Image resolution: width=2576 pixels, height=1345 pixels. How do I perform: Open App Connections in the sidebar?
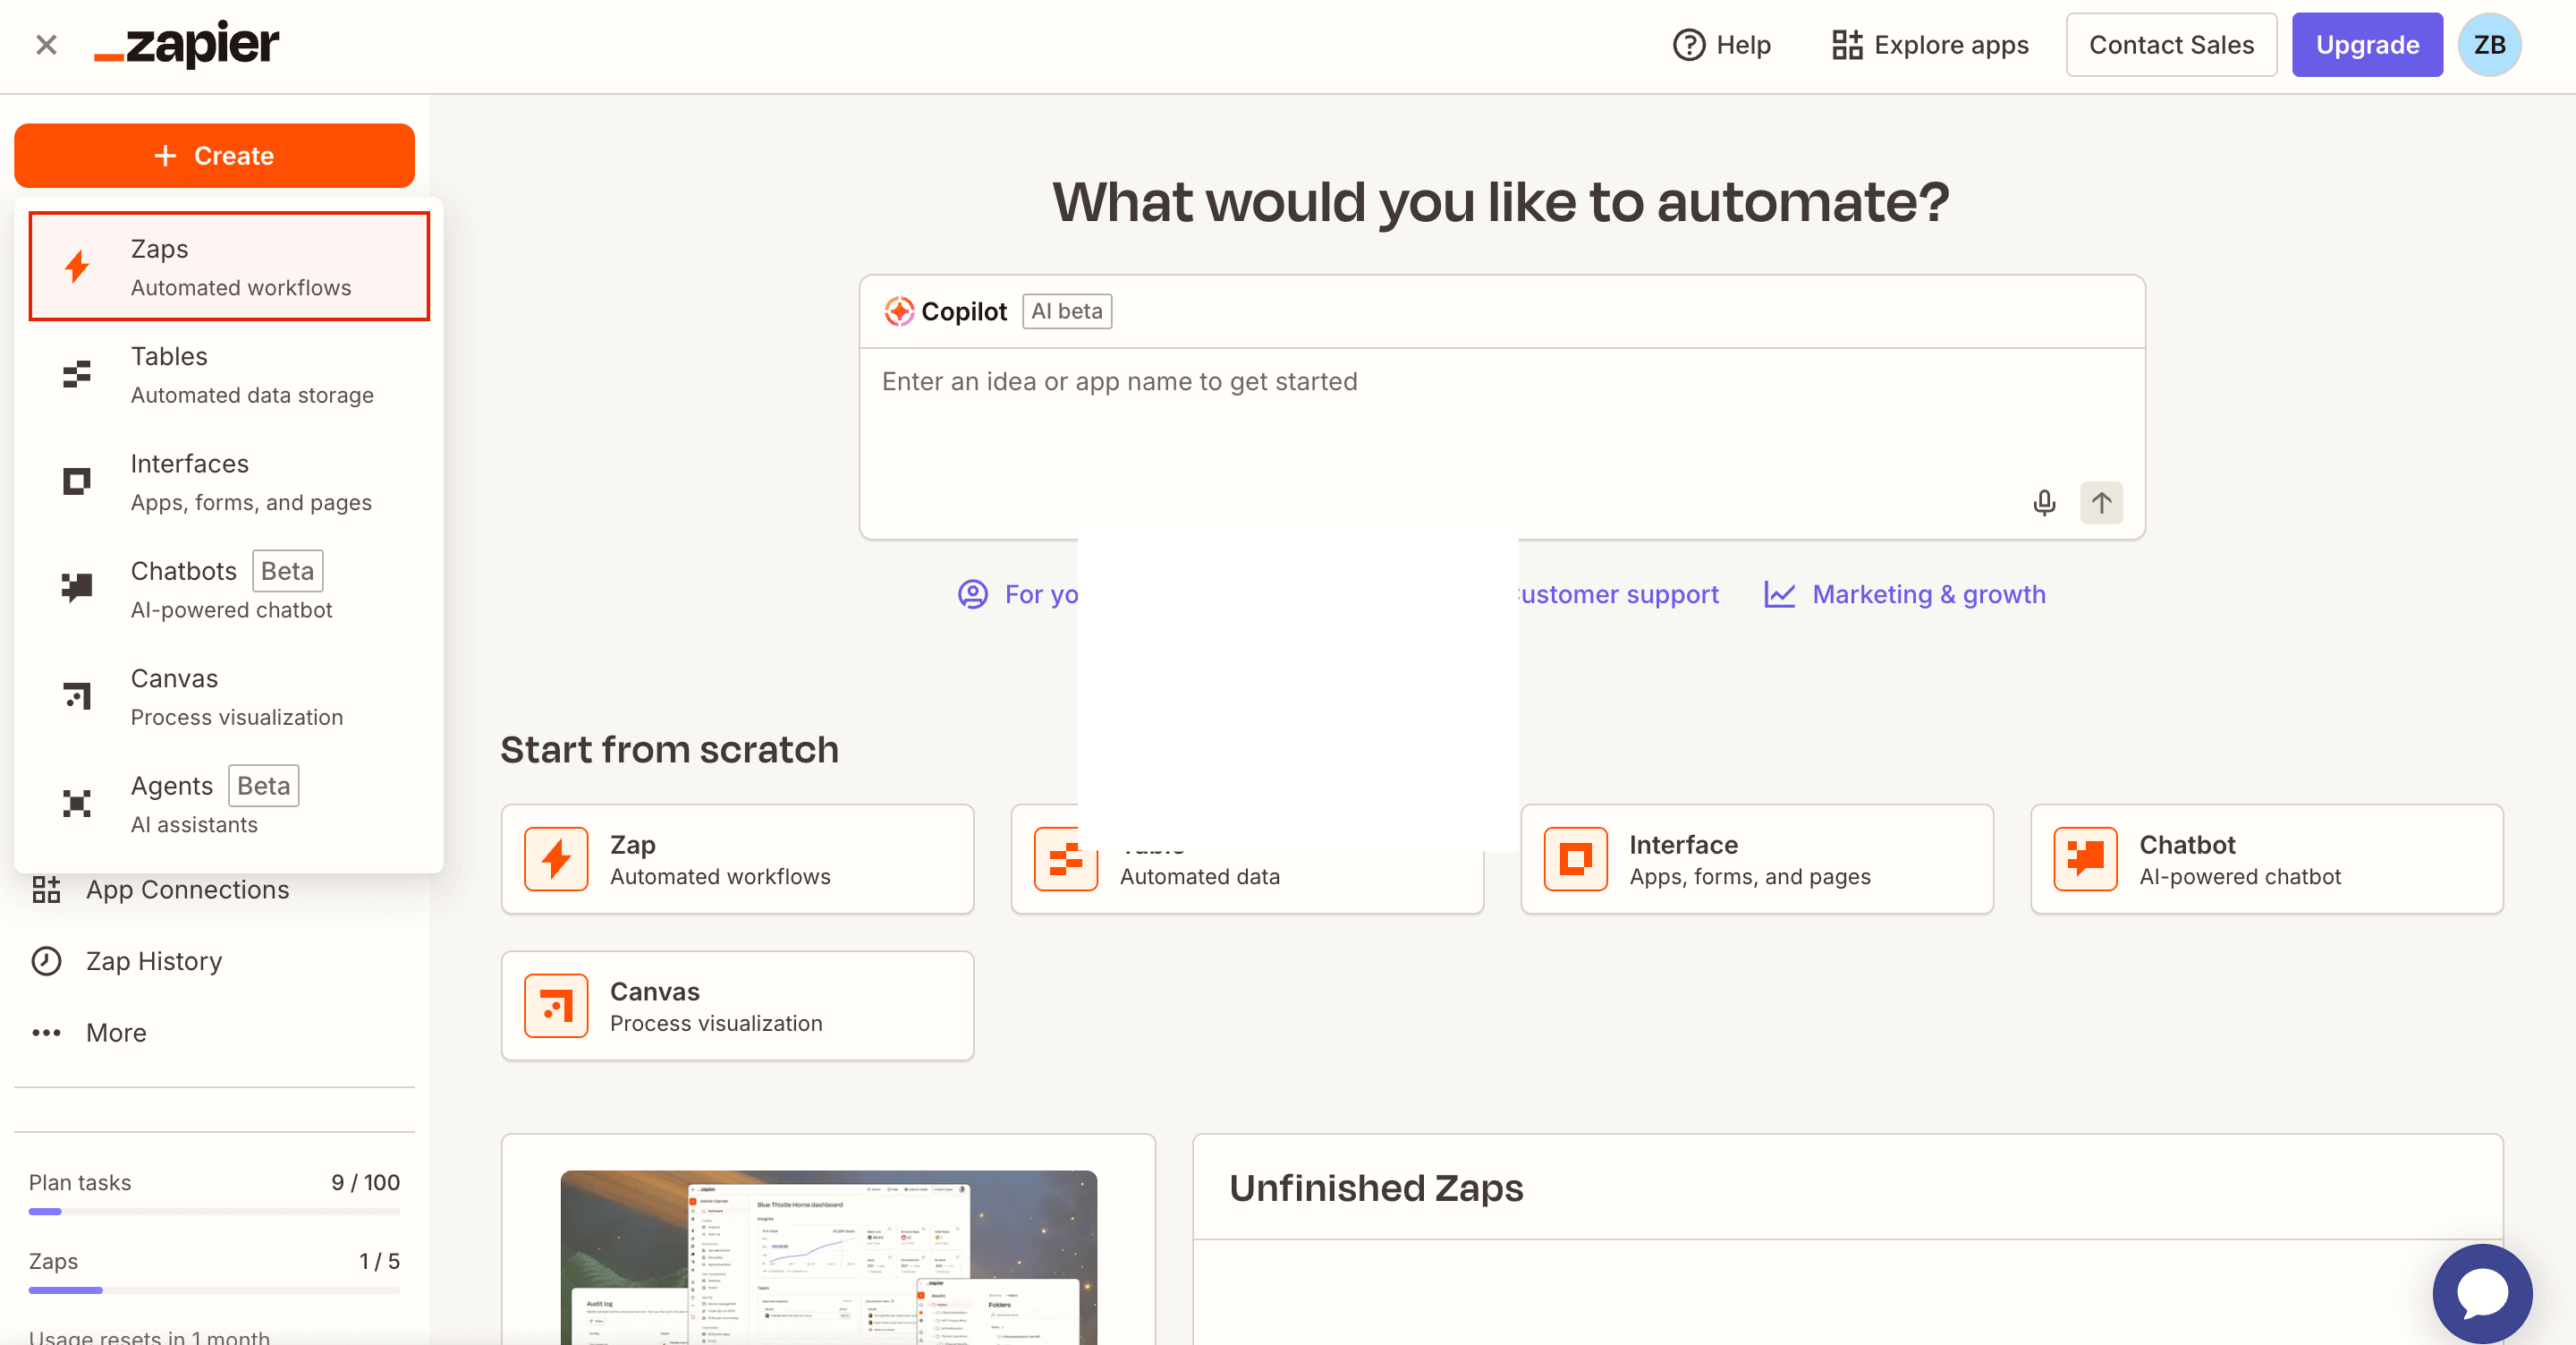point(186,889)
